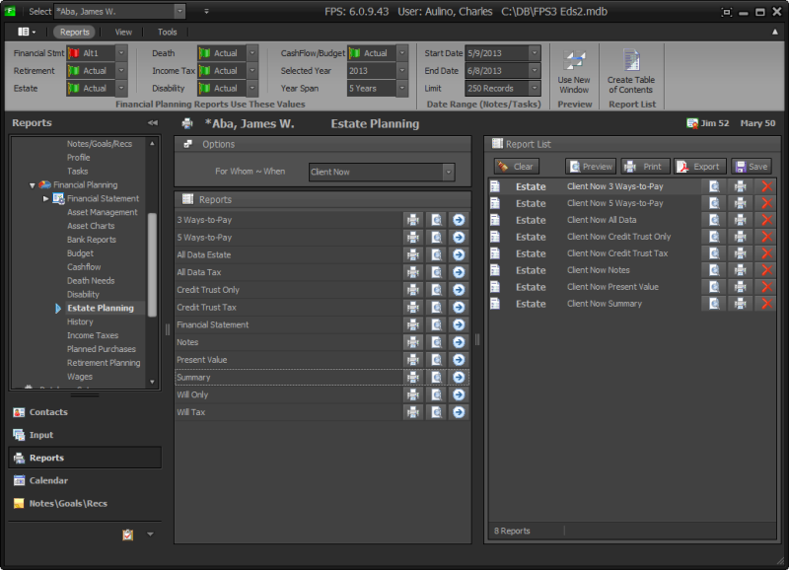Preview the Summary report

436,378
